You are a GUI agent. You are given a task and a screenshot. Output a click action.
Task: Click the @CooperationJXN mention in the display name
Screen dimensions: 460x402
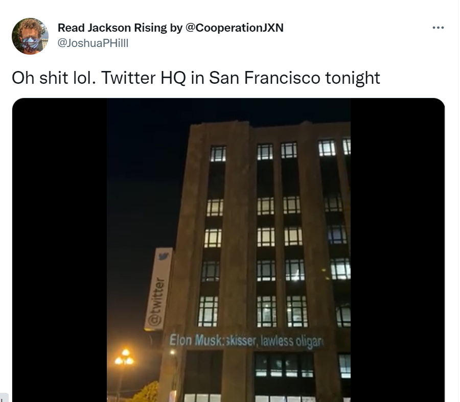pos(235,28)
